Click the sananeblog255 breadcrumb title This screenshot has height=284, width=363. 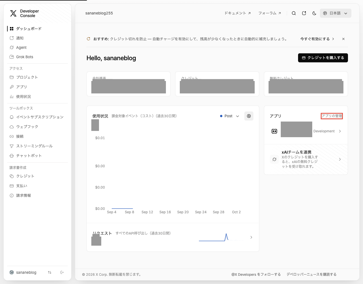(x=99, y=13)
